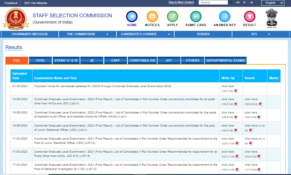Open Write Up PDF icon for 2022 AAOs List-I
Screen dimensions: 291x175
click(236, 117)
